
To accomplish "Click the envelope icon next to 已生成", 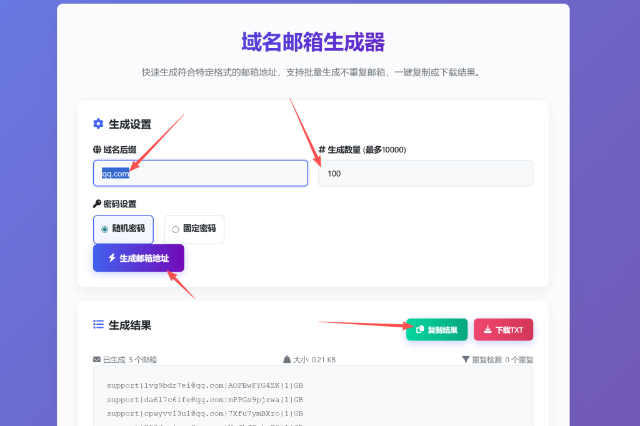I will coord(97,359).
